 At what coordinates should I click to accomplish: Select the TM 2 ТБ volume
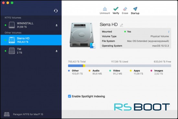pos(31,51)
